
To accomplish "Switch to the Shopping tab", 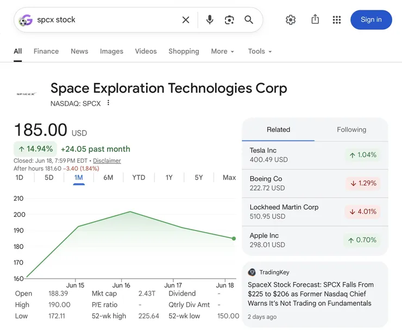I will click(184, 51).
